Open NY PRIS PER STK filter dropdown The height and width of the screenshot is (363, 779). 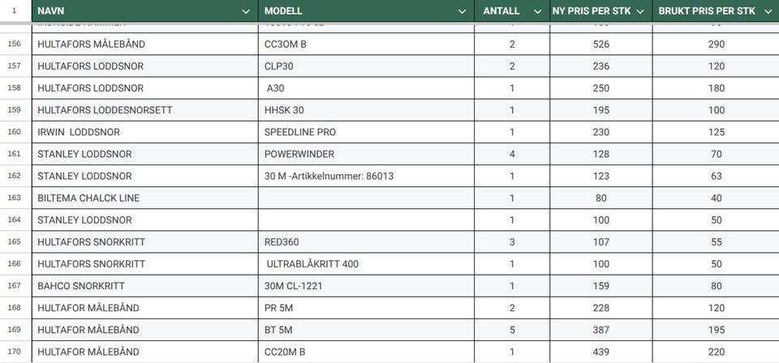(x=640, y=11)
